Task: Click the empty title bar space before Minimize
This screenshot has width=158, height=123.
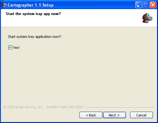Action: pyautogui.click(x=94, y=5)
